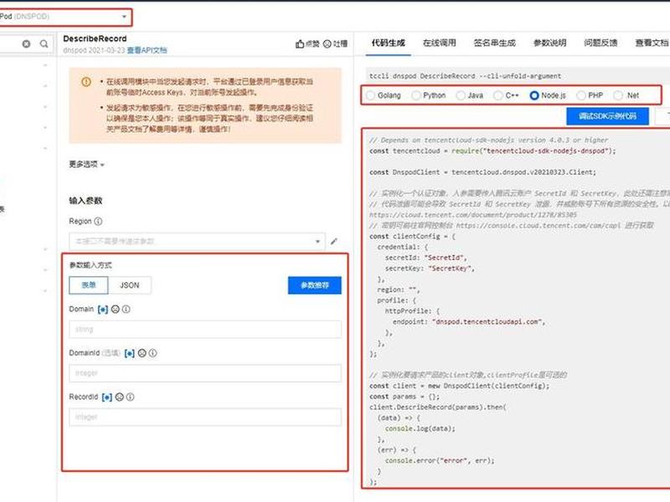The width and height of the screenshot is (670, 502).
Task: Click the info icon beside DomainId
Action: pyautogui.click(x=152, y=353)
